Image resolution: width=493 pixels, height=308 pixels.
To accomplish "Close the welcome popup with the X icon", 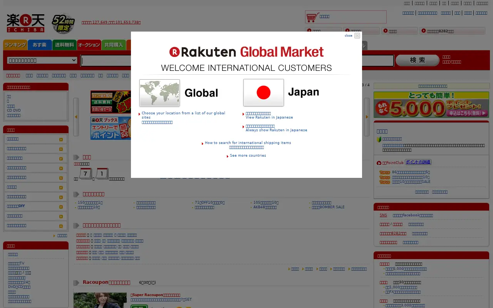I will 357,35.
